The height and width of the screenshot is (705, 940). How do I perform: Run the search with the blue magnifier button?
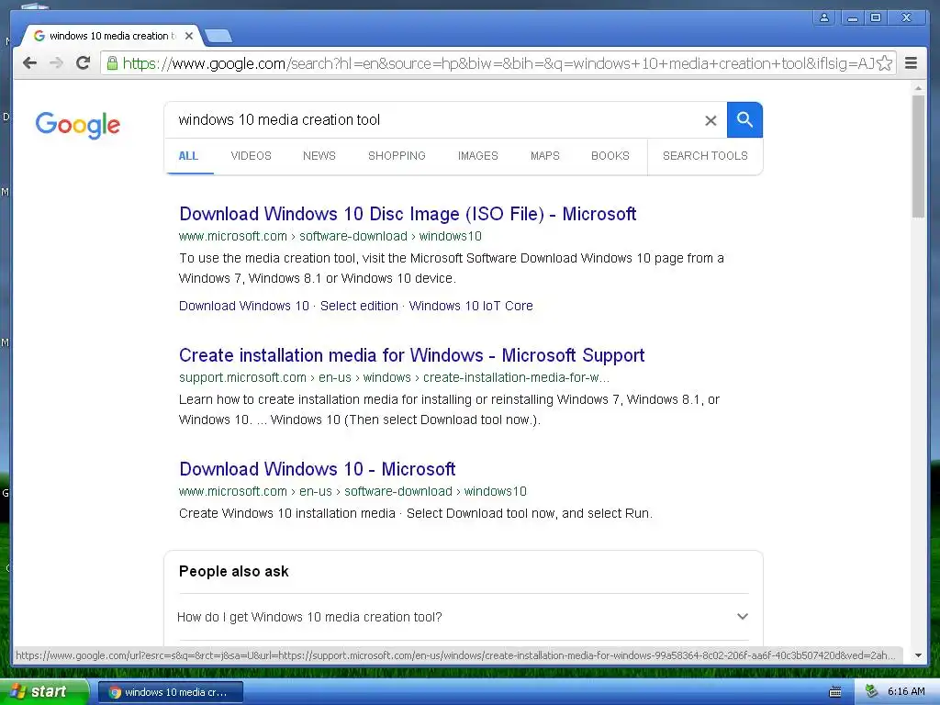(x=744, y=120)
